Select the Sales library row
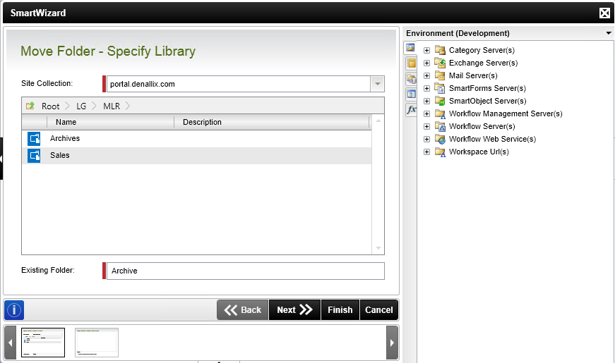Image resolution: width=615 pixels, height=363 pixels. coord(196,156)
